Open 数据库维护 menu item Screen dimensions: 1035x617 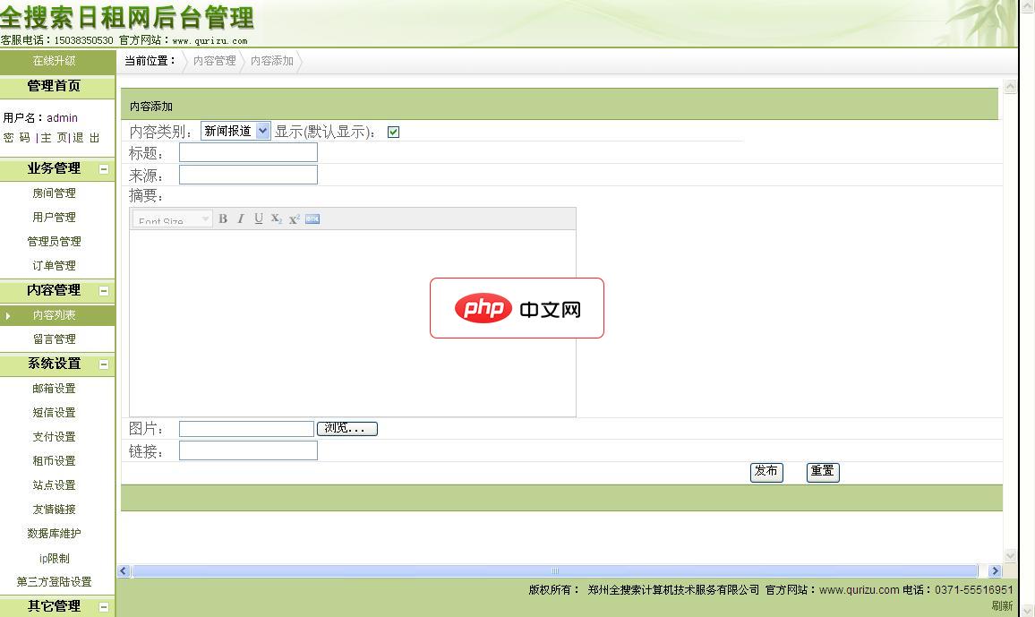pyautogui.click(x=54, y=533)
